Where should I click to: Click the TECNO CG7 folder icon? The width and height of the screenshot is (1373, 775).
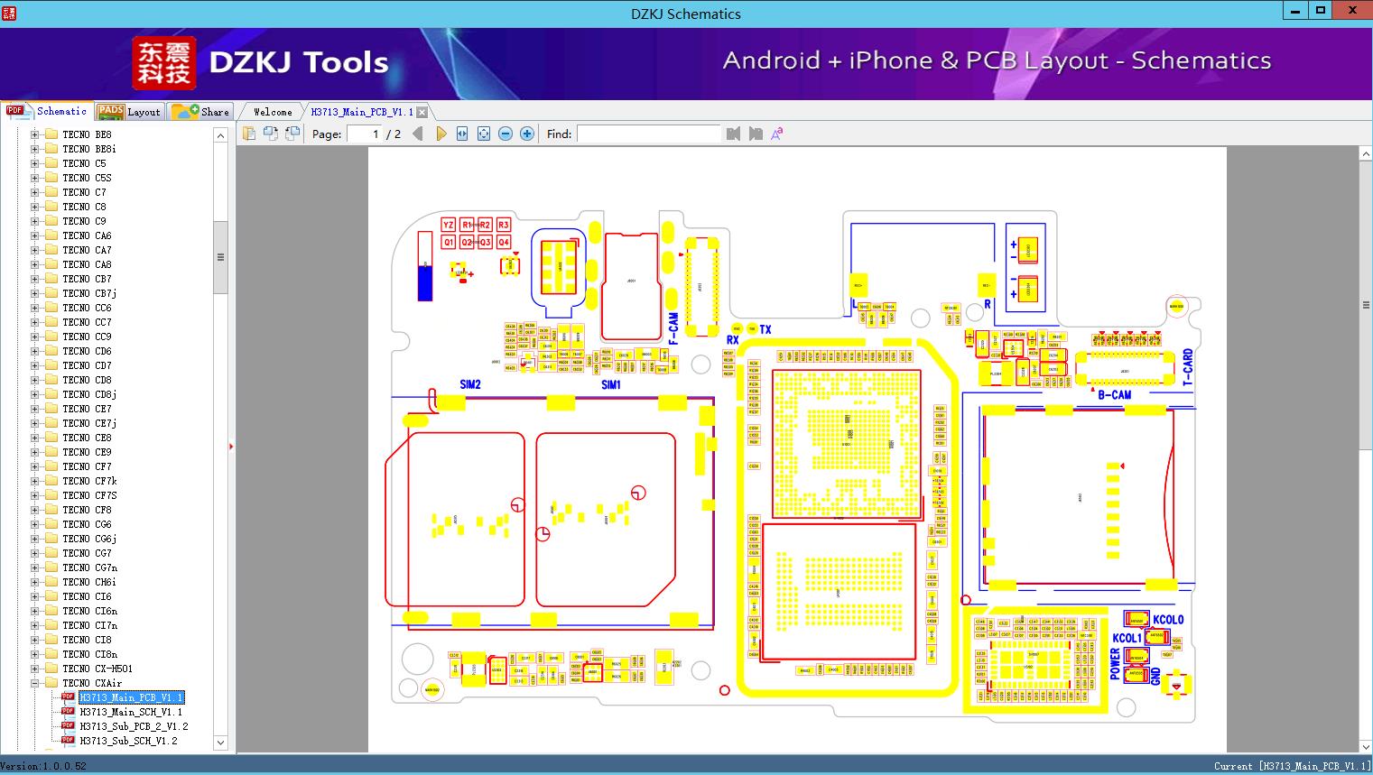(51, 553)
